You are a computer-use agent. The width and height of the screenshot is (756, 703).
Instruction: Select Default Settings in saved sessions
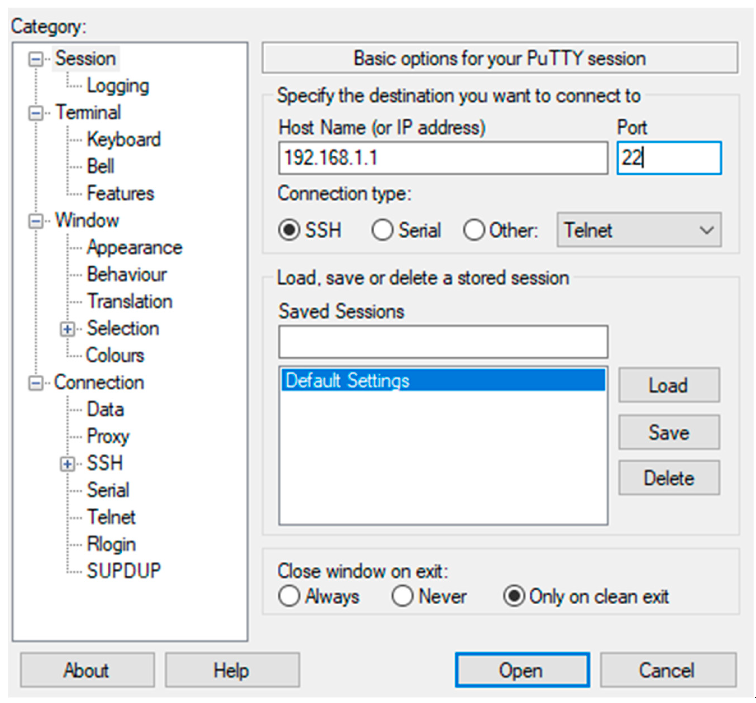[x=443, y=380]
